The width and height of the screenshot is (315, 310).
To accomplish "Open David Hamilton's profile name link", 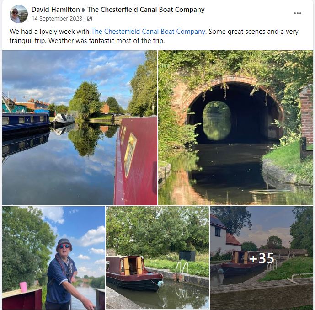I will coord(56,10).
